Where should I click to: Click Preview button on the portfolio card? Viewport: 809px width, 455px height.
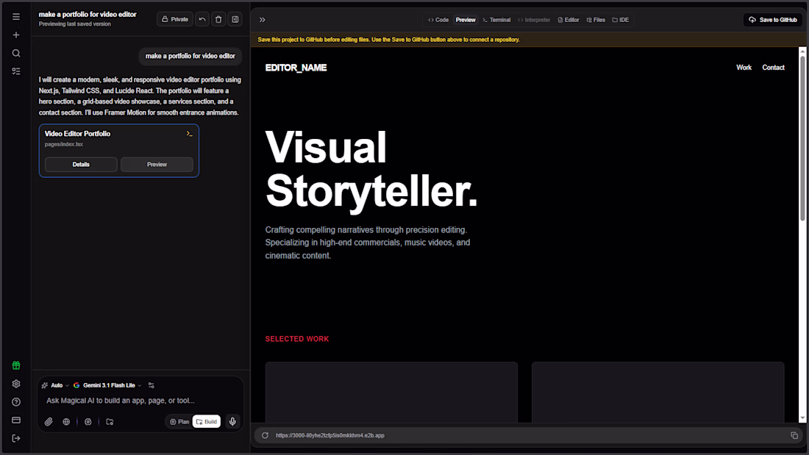157,165
